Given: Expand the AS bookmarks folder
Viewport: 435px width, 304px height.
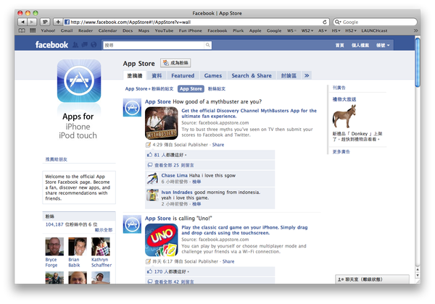Looking at the screenshot, I should click(x=323, y=30).
